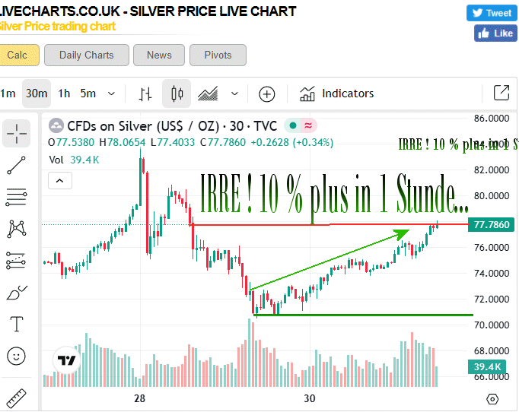Select the brush drawing tool

click(16, 293)
